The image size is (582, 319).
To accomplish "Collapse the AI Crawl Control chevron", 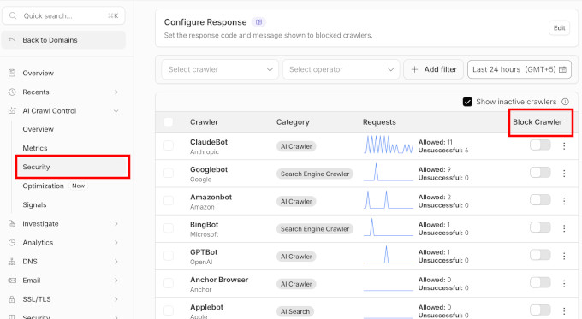I will [116, 111].
